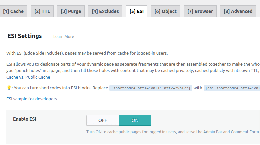Click the lightbulb tip icon

click(9, 88)
